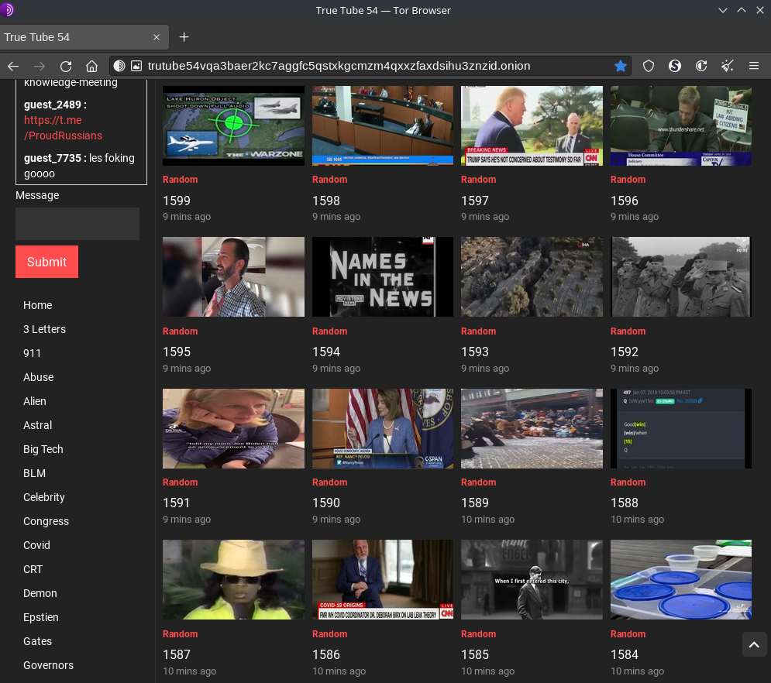This screenshot has height=683, width=771.
Task: Click Random label above video 1590
Action: coord(329,482)
